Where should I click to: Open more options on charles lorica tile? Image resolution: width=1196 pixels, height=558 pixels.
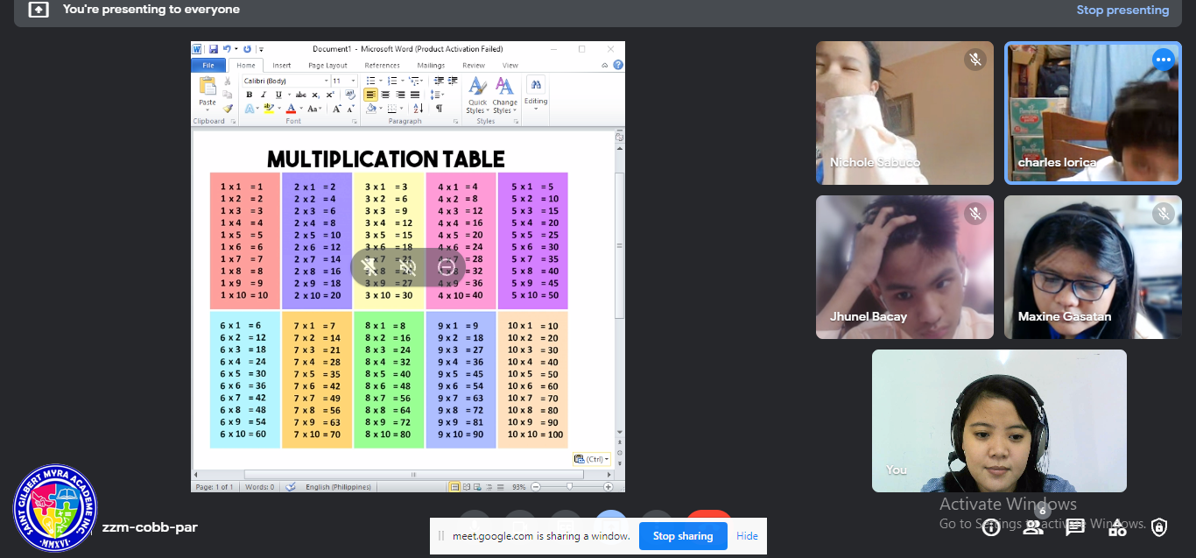(x=1163, y=60)
